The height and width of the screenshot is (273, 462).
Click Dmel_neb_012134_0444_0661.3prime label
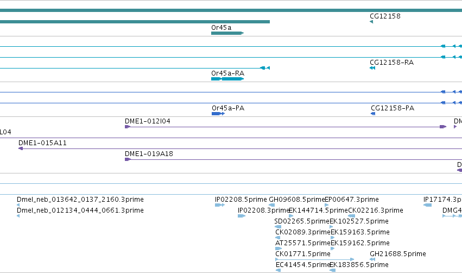80,210
